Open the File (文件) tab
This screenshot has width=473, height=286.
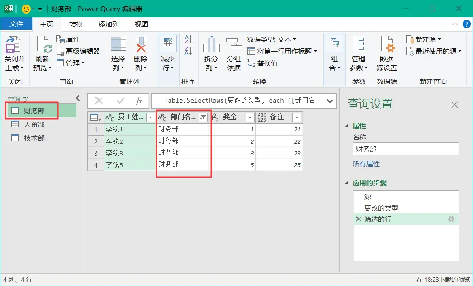[x=16, y=24]
